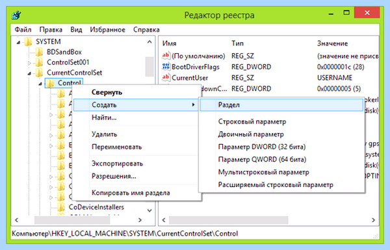Click values pane scroll right arrow
The image size is (390, 250).
373,220
